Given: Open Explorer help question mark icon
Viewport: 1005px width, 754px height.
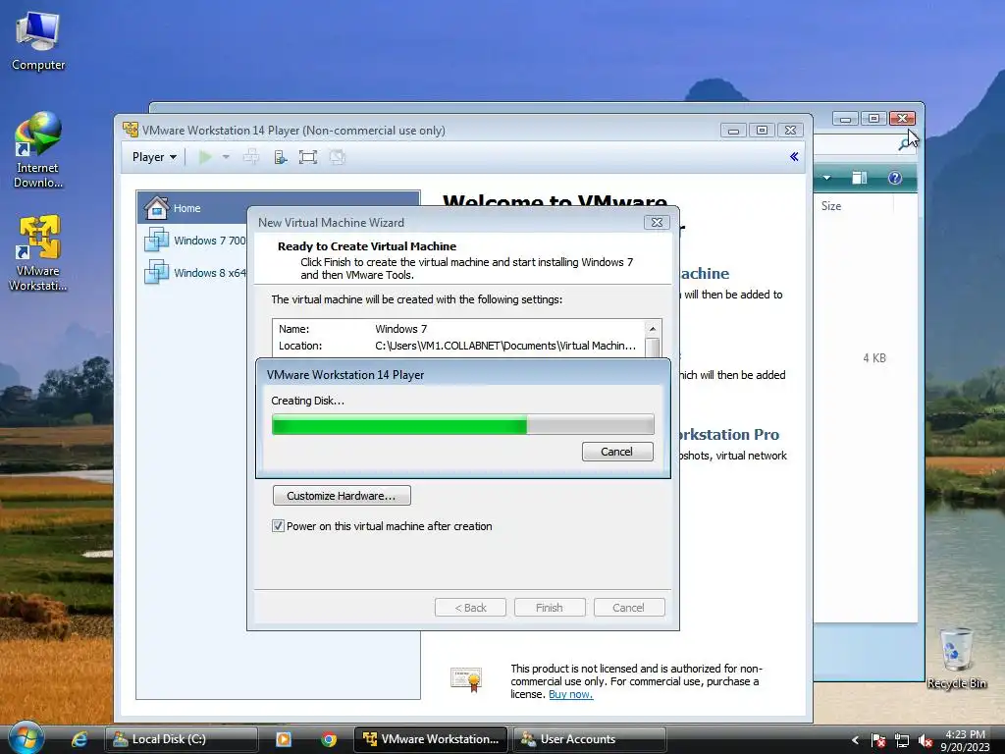Looking at the screenshot, I should pos(895,178).
